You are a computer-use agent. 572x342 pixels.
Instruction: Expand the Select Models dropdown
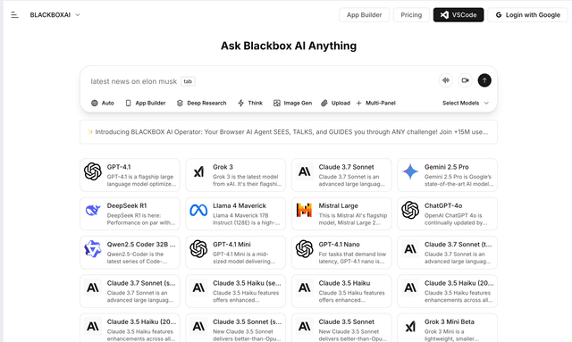[466, 104]
